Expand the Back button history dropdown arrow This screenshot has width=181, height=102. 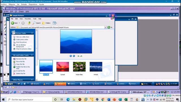(19, 23)
